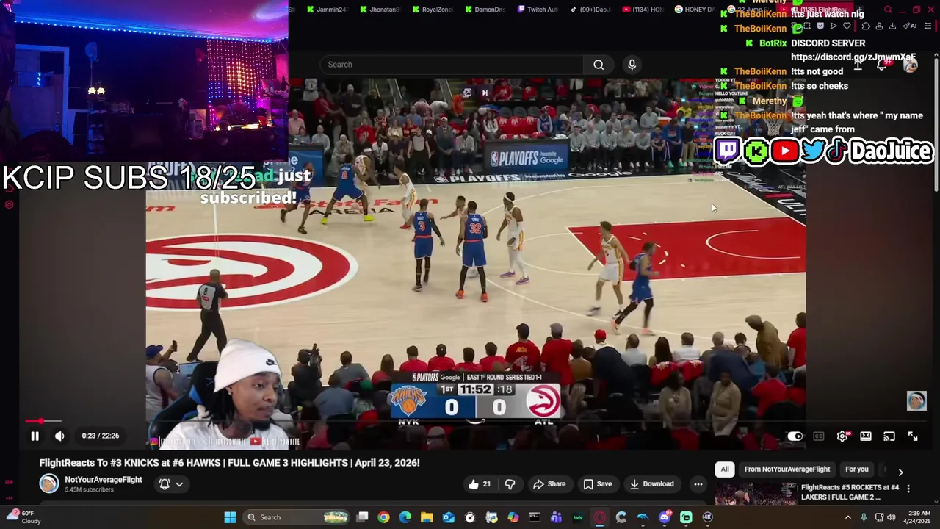Select the All filter chip
This screenshot has width=940, height=529.
pyautogui.click(x=725, y=469)
